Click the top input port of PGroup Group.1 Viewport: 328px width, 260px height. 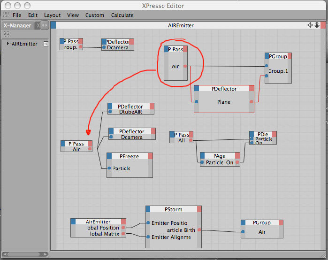pyautogui.click(x=267, y=66)
